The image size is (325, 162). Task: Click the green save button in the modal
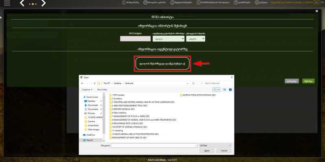click(x=308, y=81)
